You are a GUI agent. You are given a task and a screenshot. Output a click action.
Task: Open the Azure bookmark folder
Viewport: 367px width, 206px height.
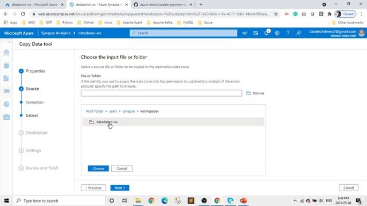[x=205, y=23]
